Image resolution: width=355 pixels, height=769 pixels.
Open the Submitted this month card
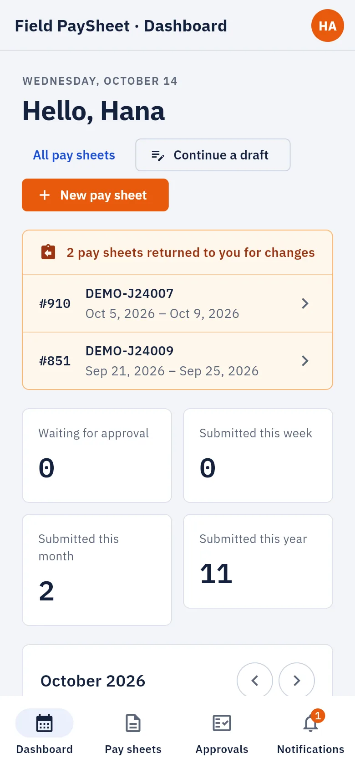click(97, 570)
